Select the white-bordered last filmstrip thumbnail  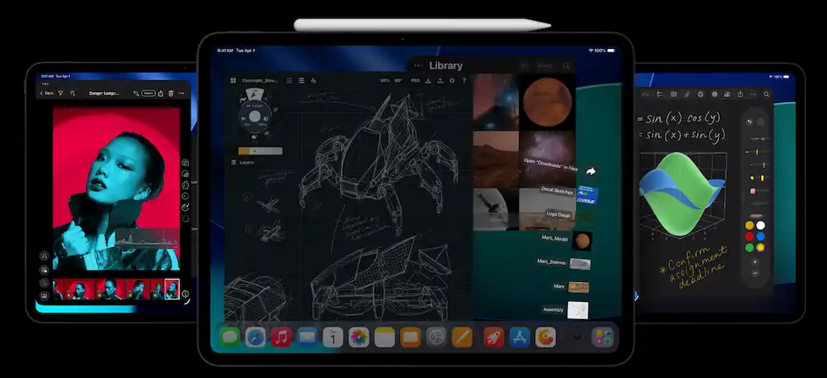coord(172,289)
